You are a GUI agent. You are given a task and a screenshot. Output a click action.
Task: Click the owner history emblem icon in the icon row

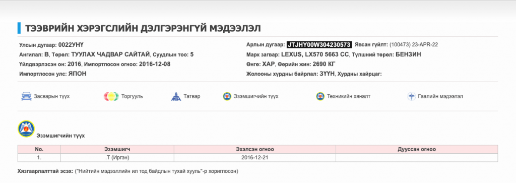[x=227, y=96]
